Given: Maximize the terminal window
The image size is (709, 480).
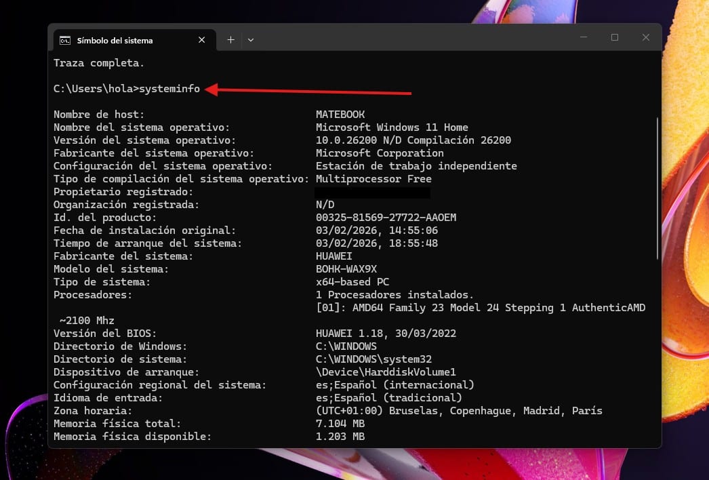Looking at the screenshot, I should click(615, 37).
